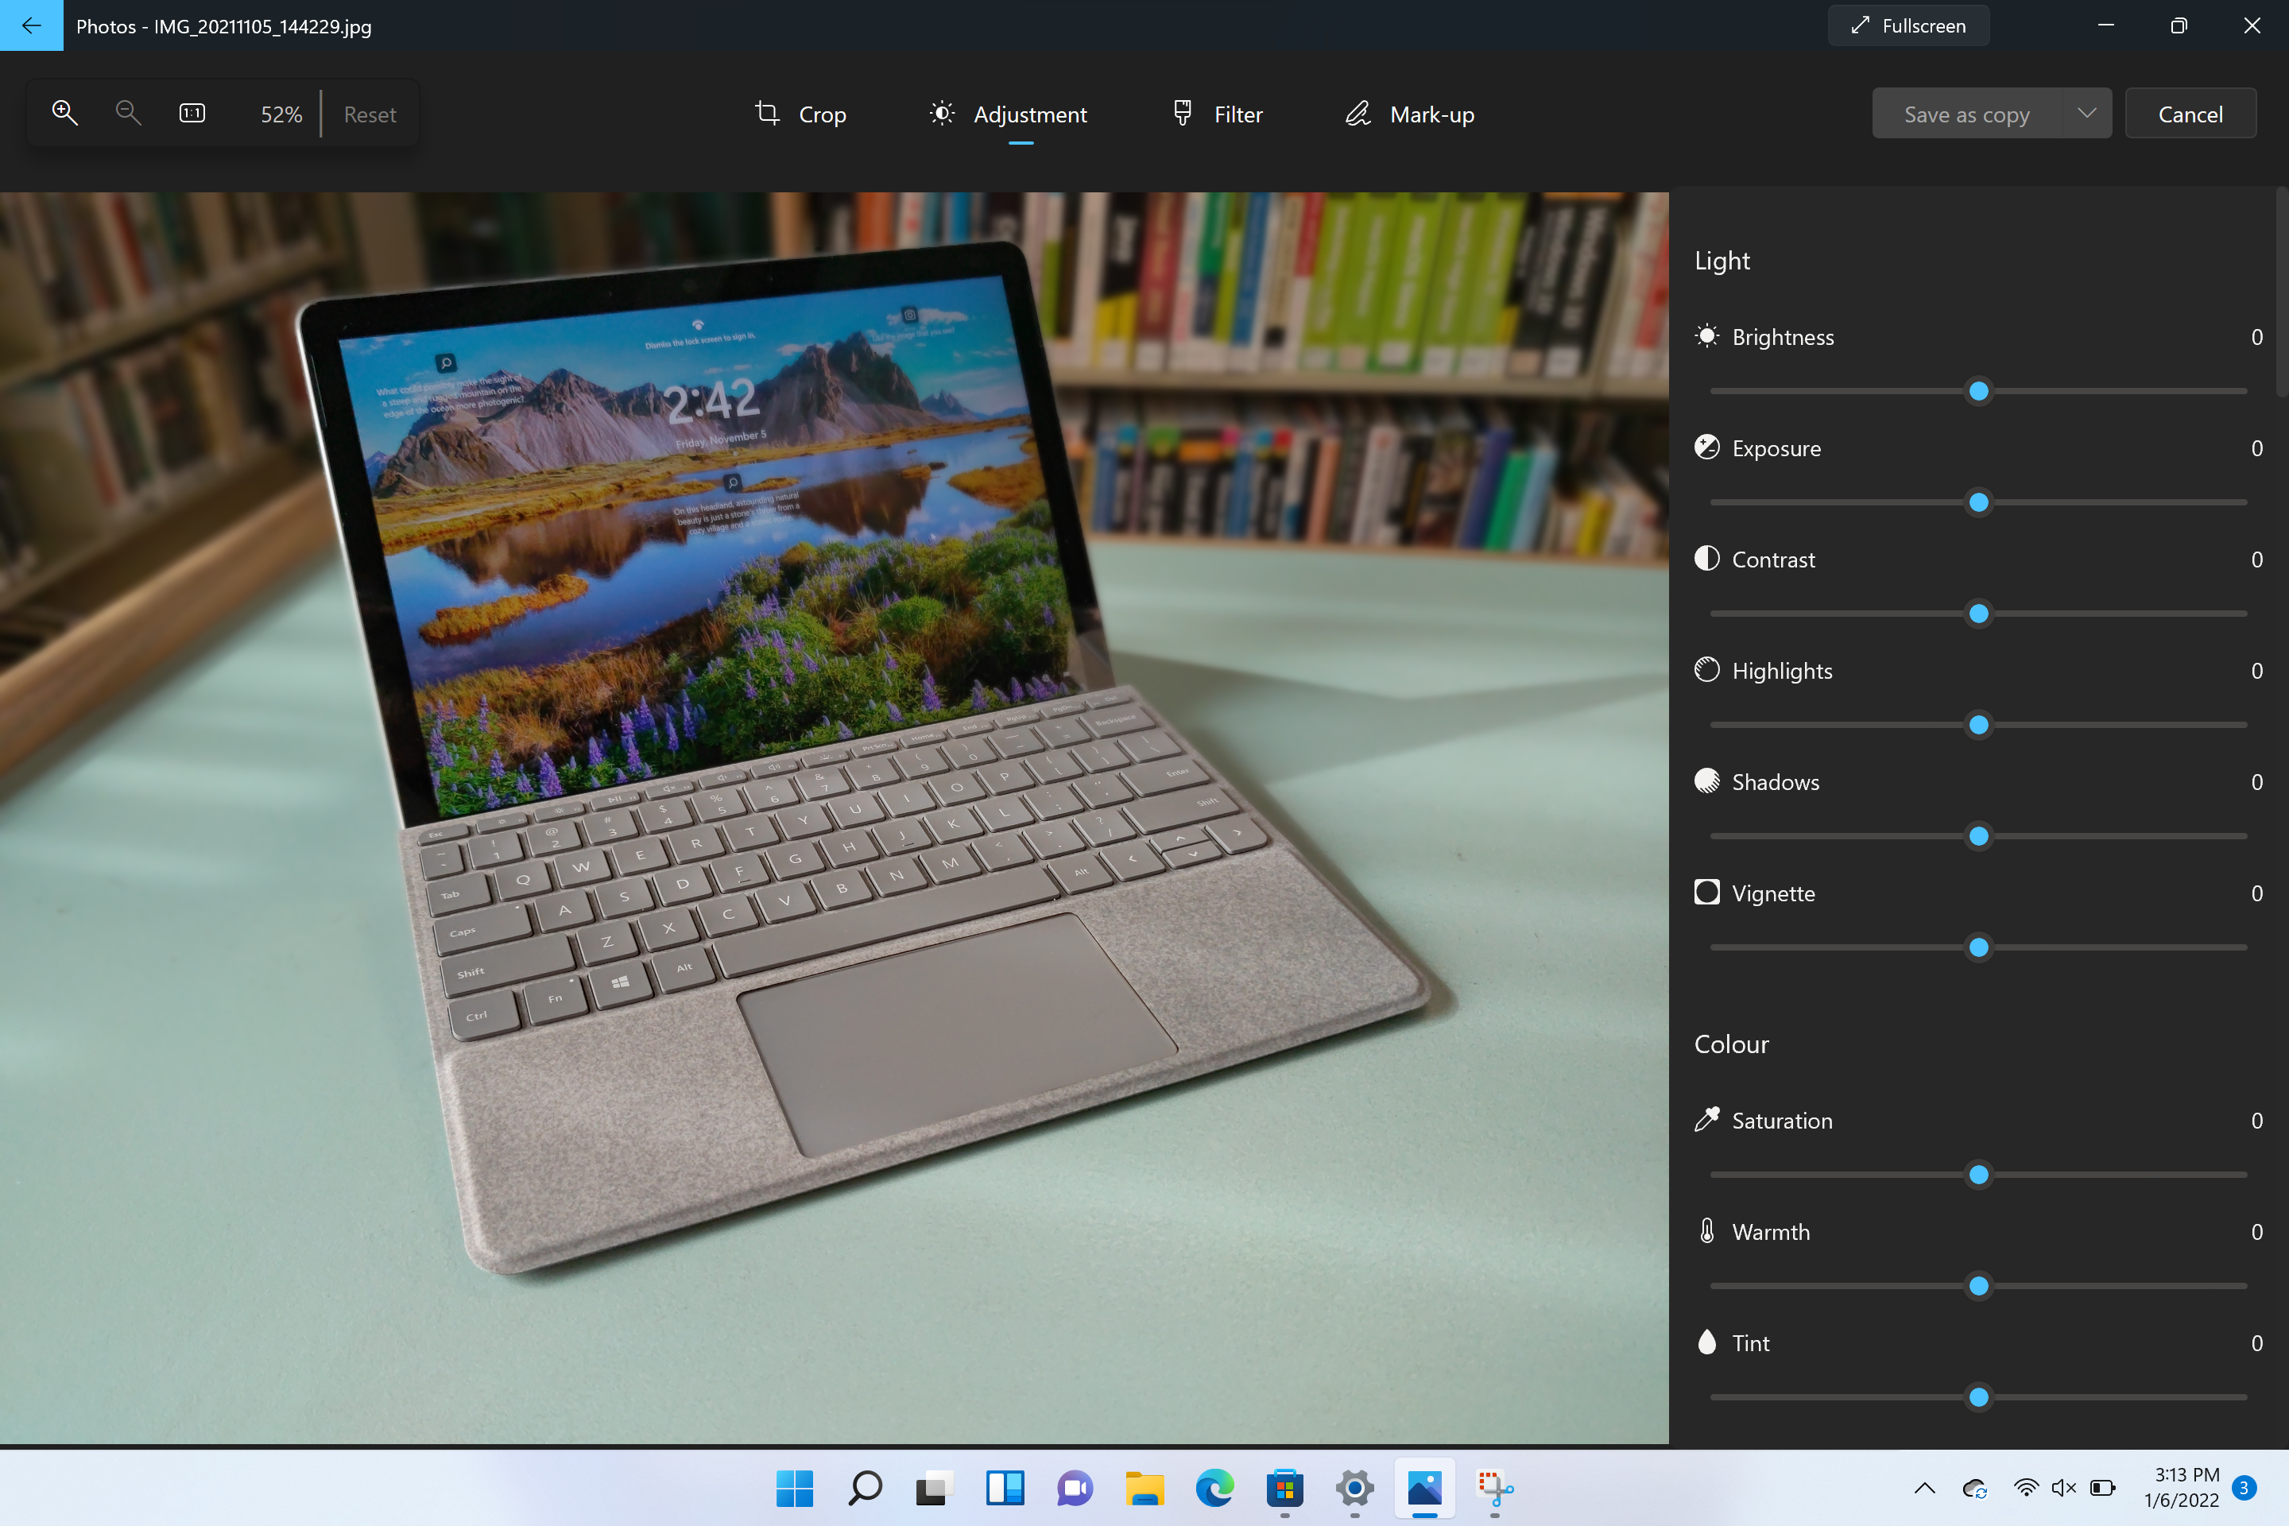The image size is (2289, 1526).
Task: Select the Contrast half-circle icon
Action: tap(1707, 559)
